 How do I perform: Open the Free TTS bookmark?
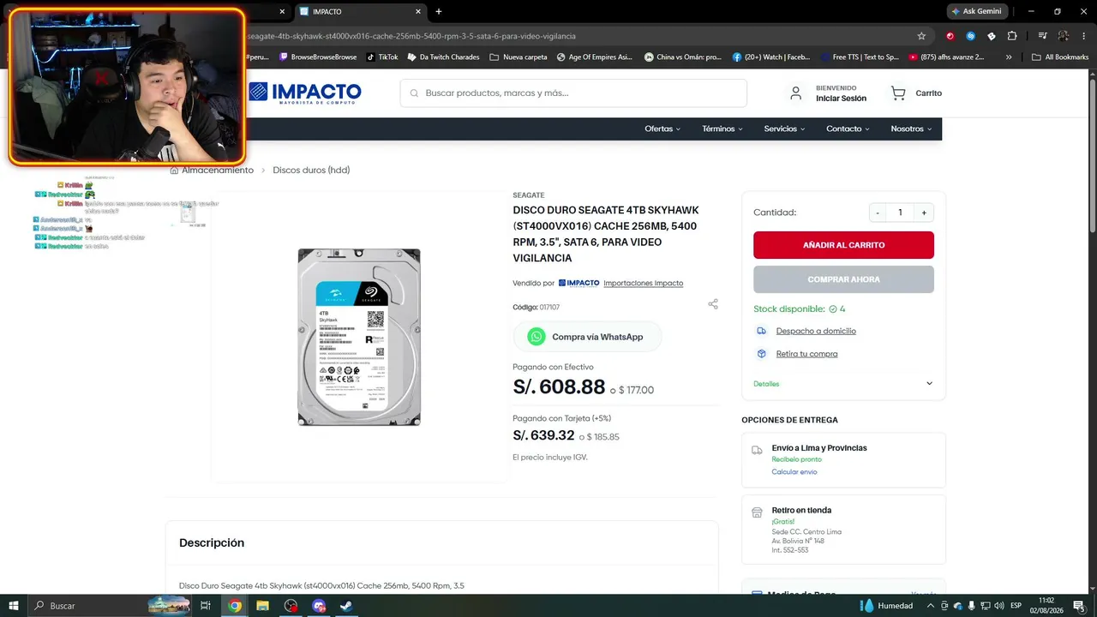pyautogui.click(x=860, y=57)
